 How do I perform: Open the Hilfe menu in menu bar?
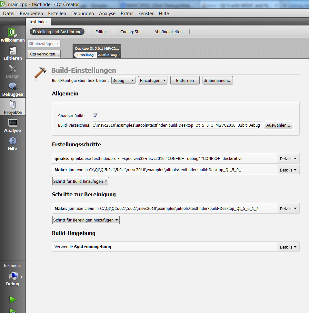click(164, 14)
